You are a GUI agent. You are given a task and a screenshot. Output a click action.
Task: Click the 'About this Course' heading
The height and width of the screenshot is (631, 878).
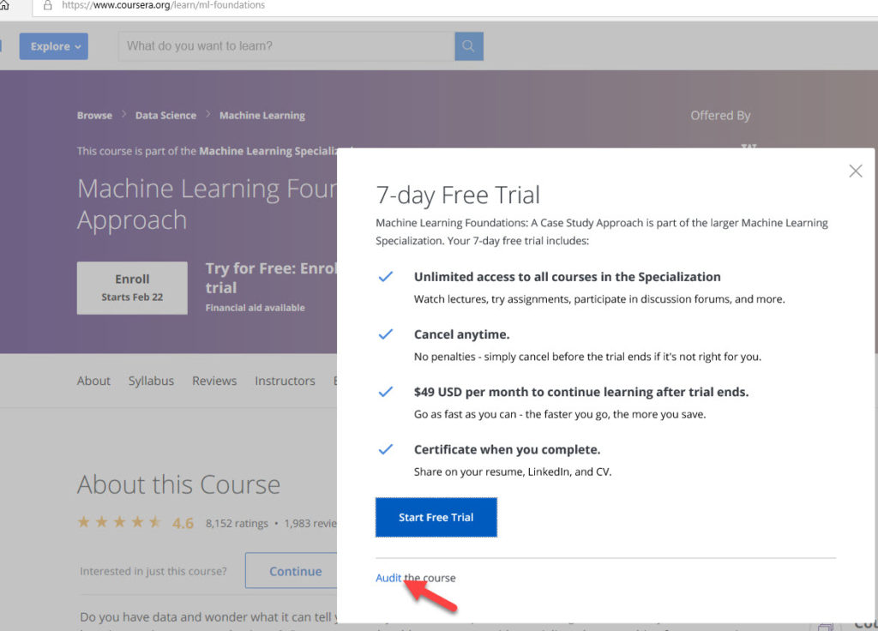tap(178, 484)
